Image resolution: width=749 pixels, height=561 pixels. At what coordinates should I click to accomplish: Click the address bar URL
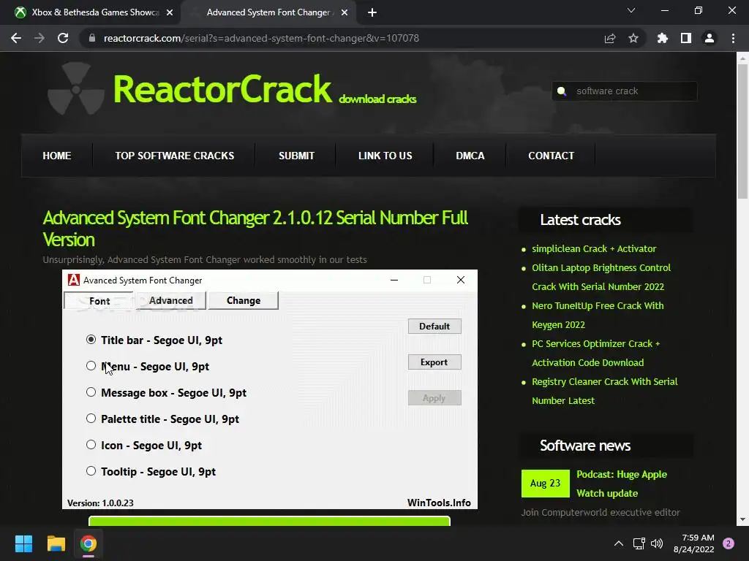tap(261, 38)
